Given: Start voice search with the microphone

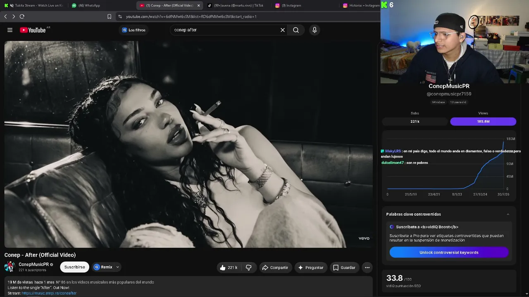Looking at the screenshot, I should click(x=315, y=30).
